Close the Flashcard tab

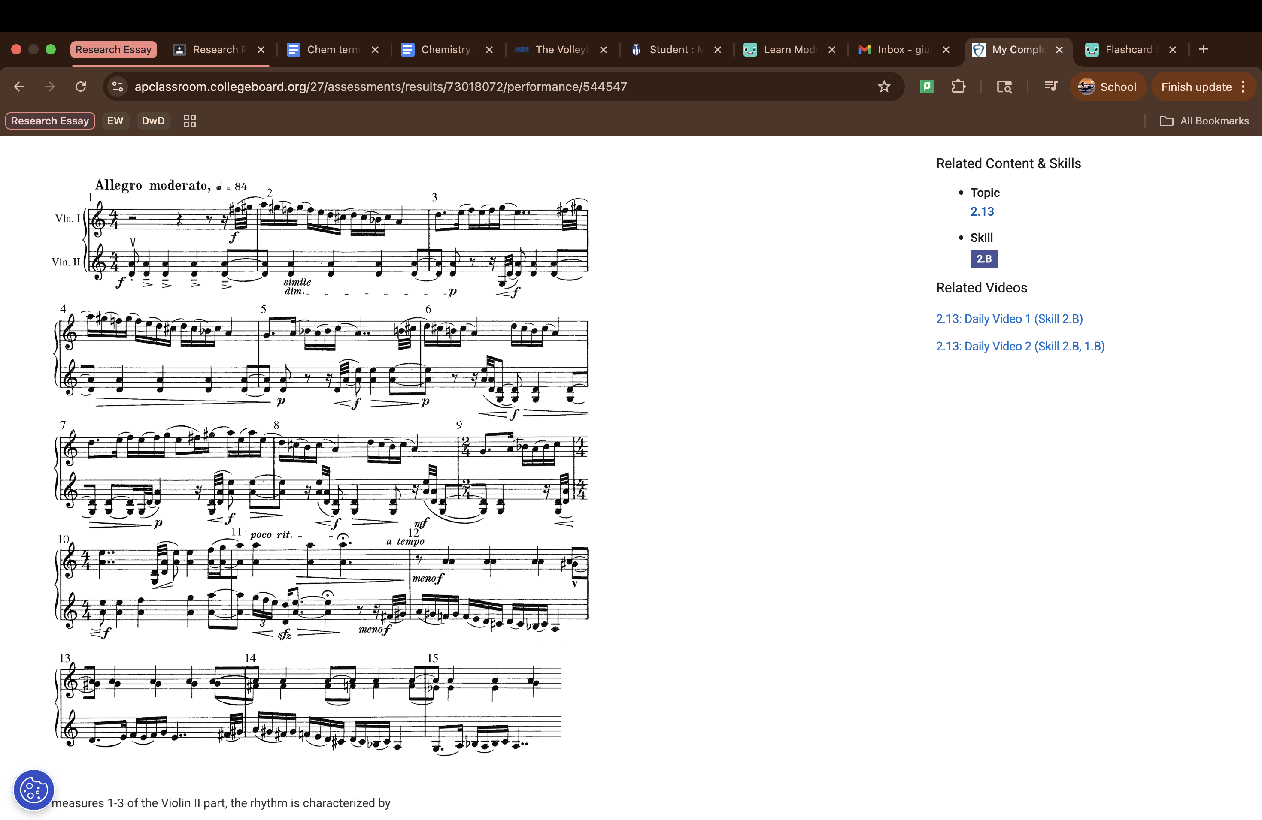click(1173, 49)
